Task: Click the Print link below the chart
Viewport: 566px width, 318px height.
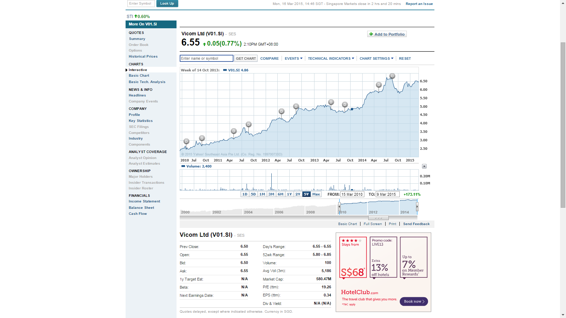Action: pyautogui.click(x=393, y=224)
